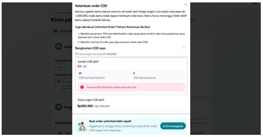Screen dimensions: 263x137
Task: Click the COD berhasil terkirim card
Action: tap(104, 76)
